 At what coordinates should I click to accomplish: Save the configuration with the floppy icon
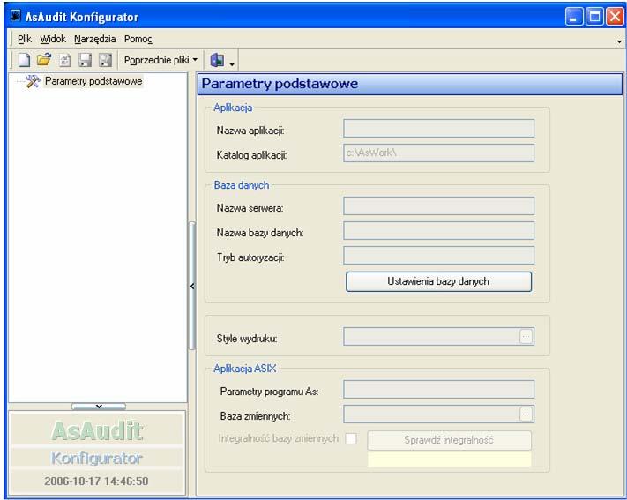85,60
